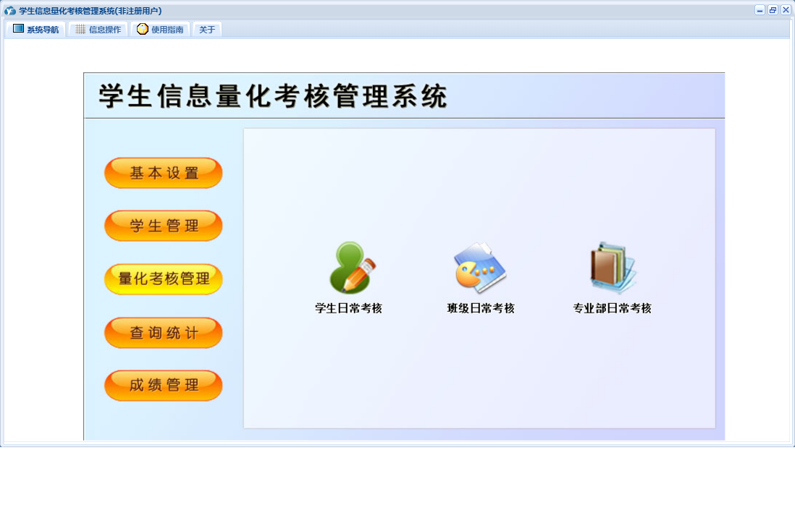Click the 信息操作 grid icon
The image size is (795, 518).
point(80,30)
